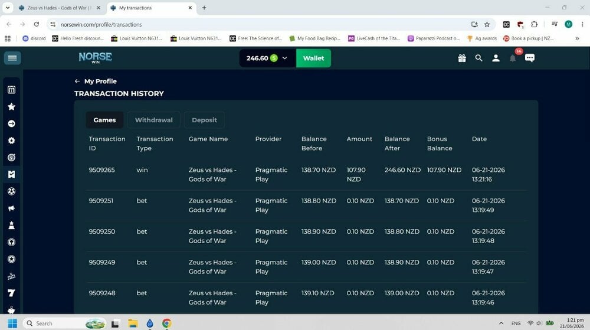This screenshot has width=590, height=330.
Task: Click the green Wallet button
Action: (313, 58)
